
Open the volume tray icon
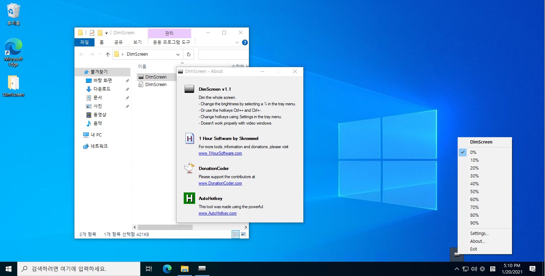(474, 269)
